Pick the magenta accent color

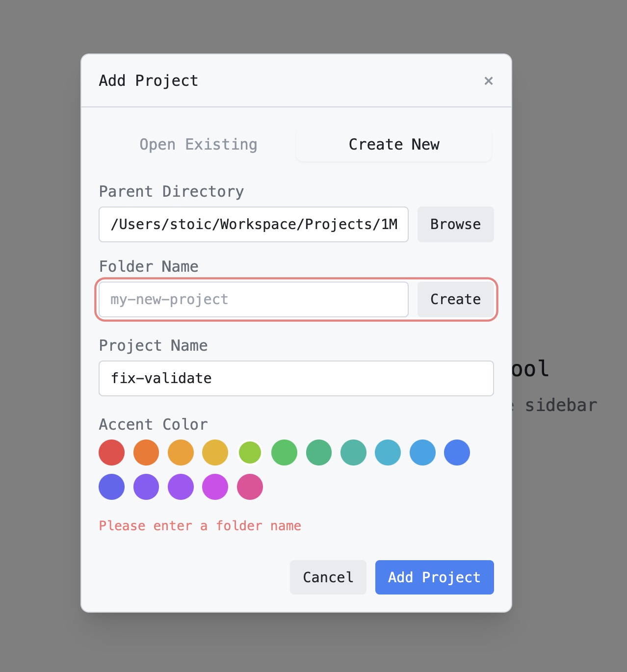(x=215, y=487)
